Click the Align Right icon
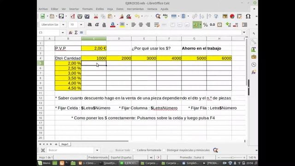This screenshot has height=166, width=295. (148, 24)
